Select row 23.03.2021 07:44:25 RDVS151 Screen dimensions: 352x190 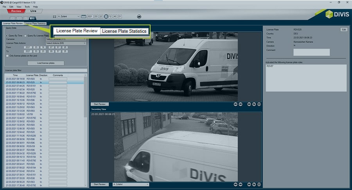[44, 86]
